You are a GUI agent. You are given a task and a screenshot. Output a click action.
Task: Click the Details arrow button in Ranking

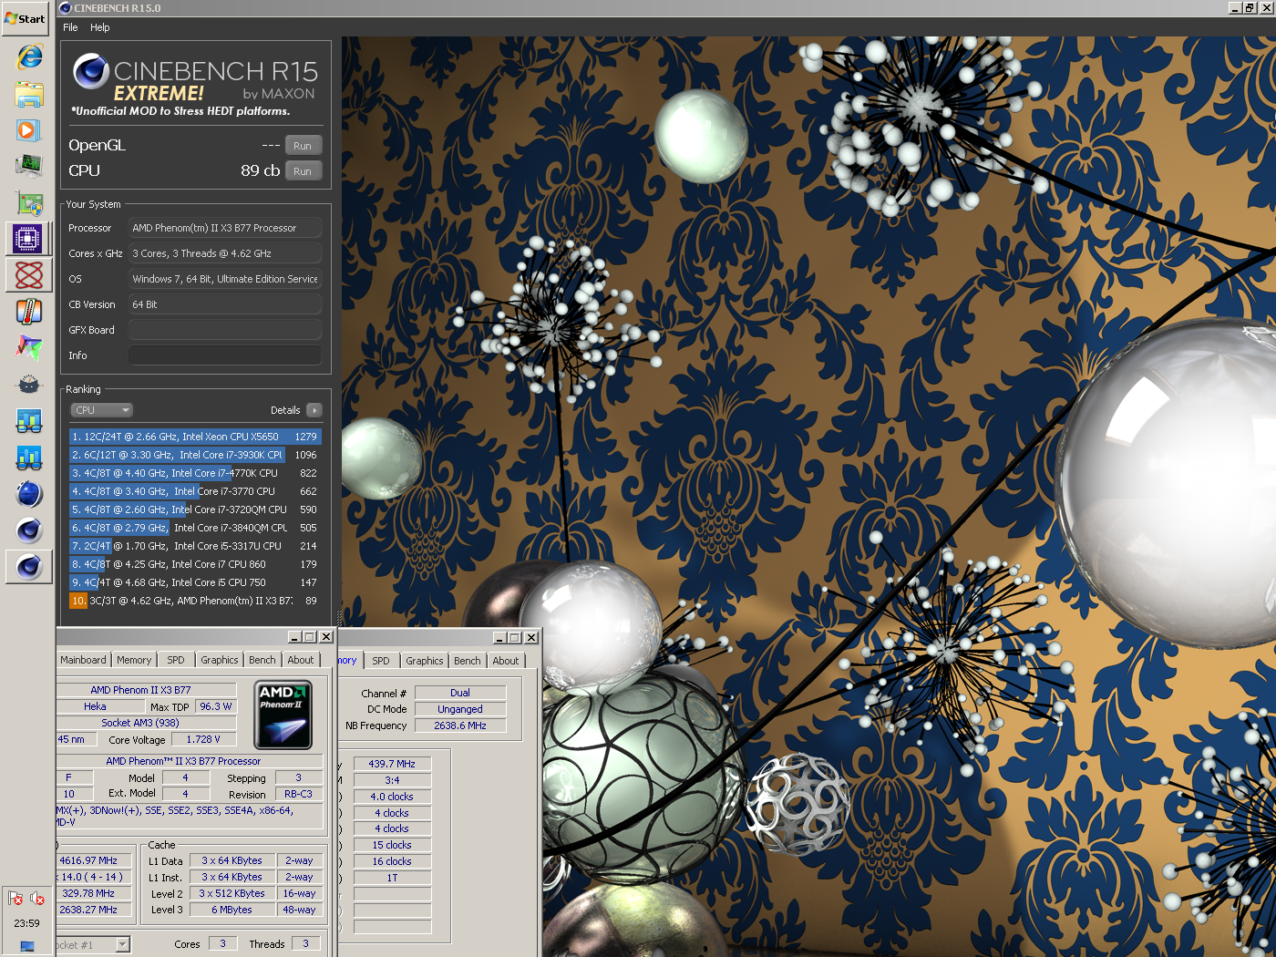(314, 410)
